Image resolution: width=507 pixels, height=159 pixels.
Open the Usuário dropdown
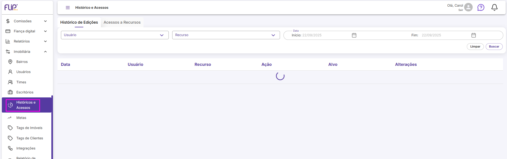(115, 35)
